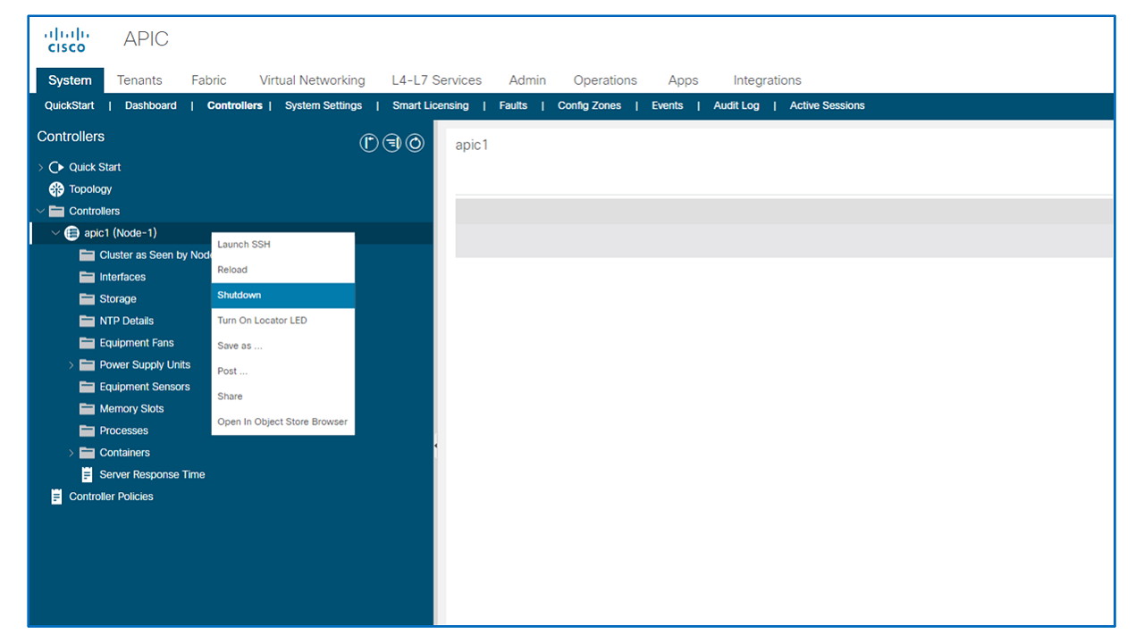Click the Cisco logo
The height and width of the screenshot is (643, 1144).
point(66,39)
